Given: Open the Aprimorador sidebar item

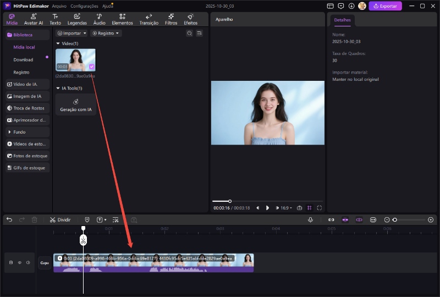Looking at the screenshot, I should pos(28,120).
